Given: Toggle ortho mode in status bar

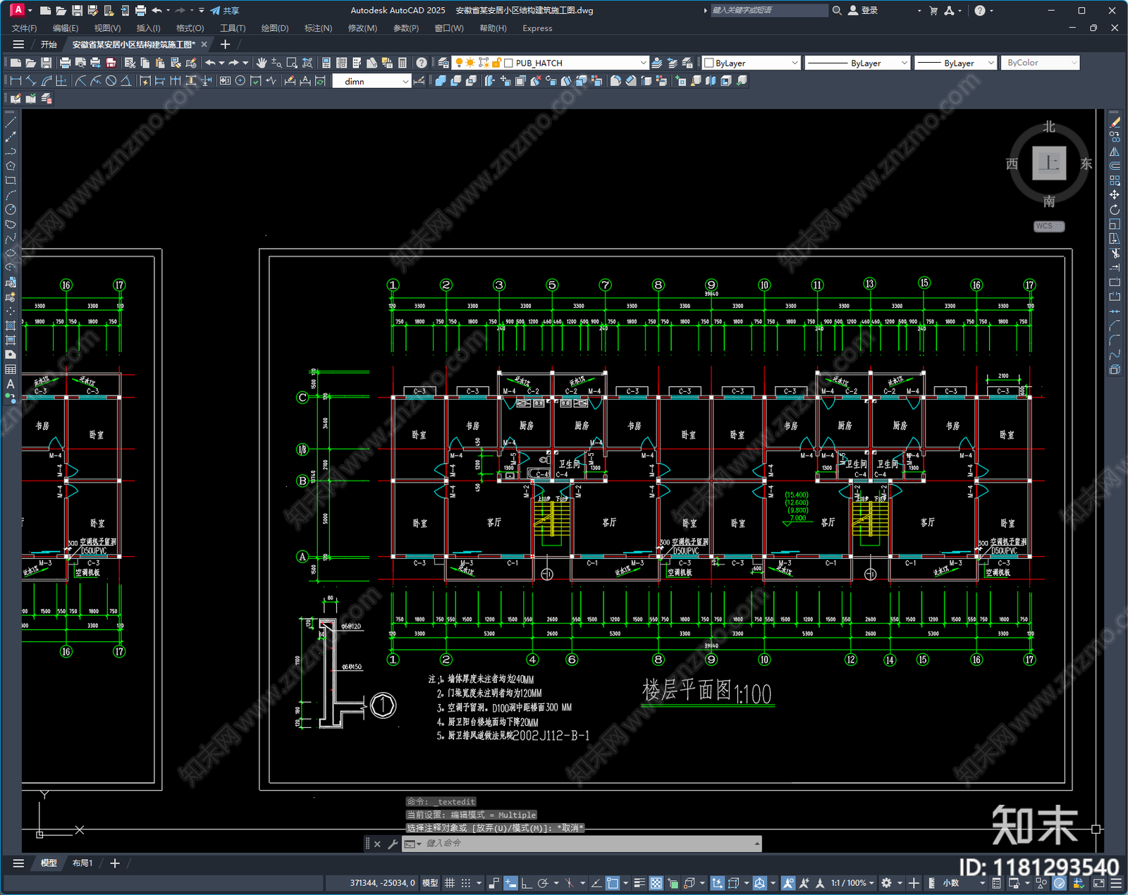Looking at the screenshot, I should (527, 883).
